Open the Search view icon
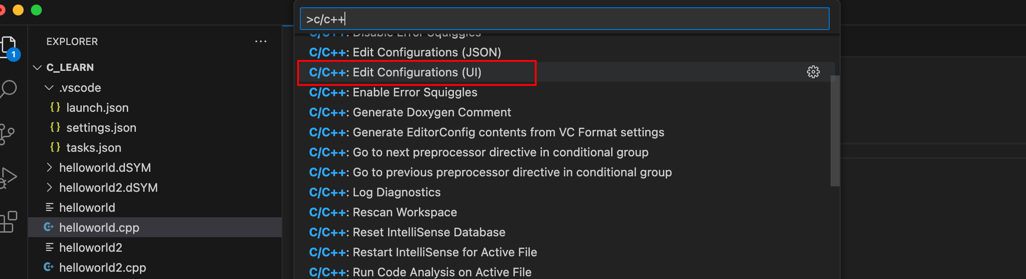The height and width of the screenshot is (279, 1026). [9, 89]
